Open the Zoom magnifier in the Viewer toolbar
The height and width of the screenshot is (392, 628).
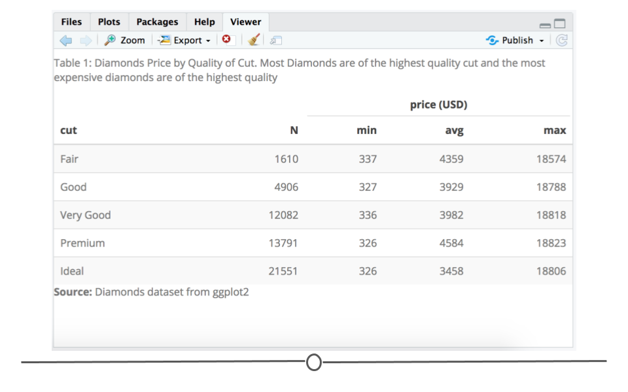124,41
